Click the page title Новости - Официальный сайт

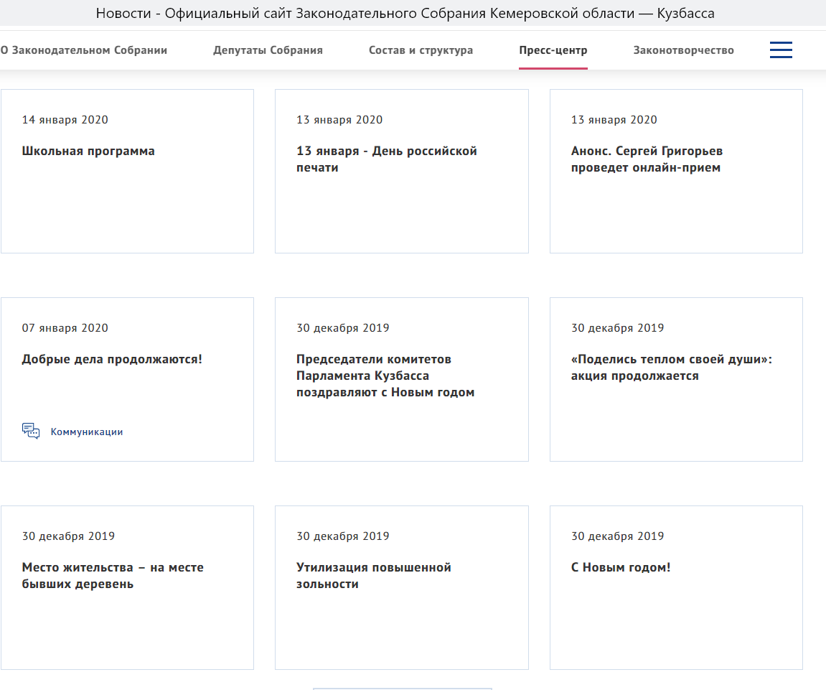405,13
